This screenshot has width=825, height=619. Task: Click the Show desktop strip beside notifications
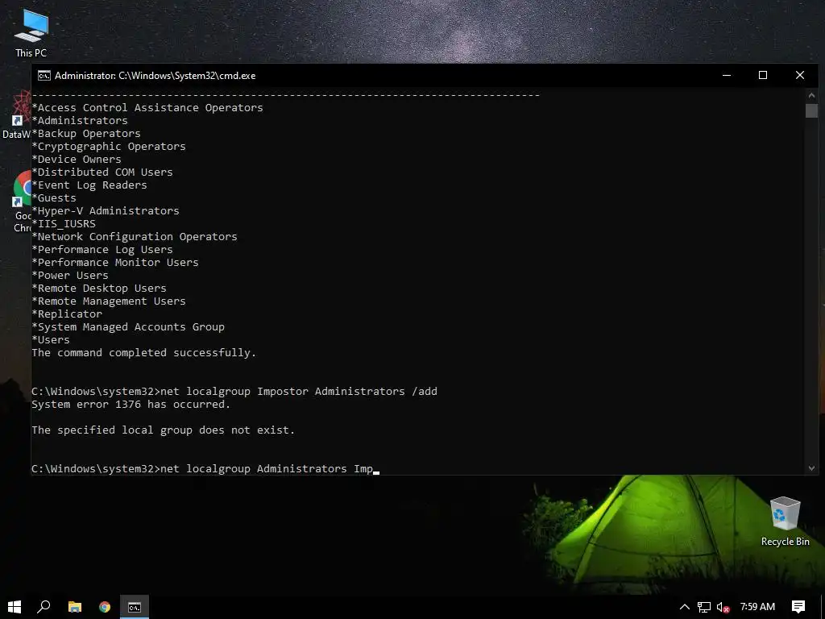point(823,607)
